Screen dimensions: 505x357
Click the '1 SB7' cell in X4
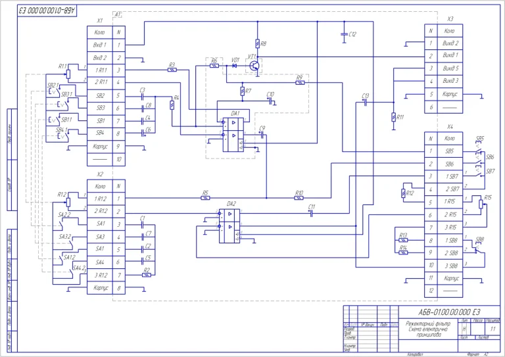450,176
